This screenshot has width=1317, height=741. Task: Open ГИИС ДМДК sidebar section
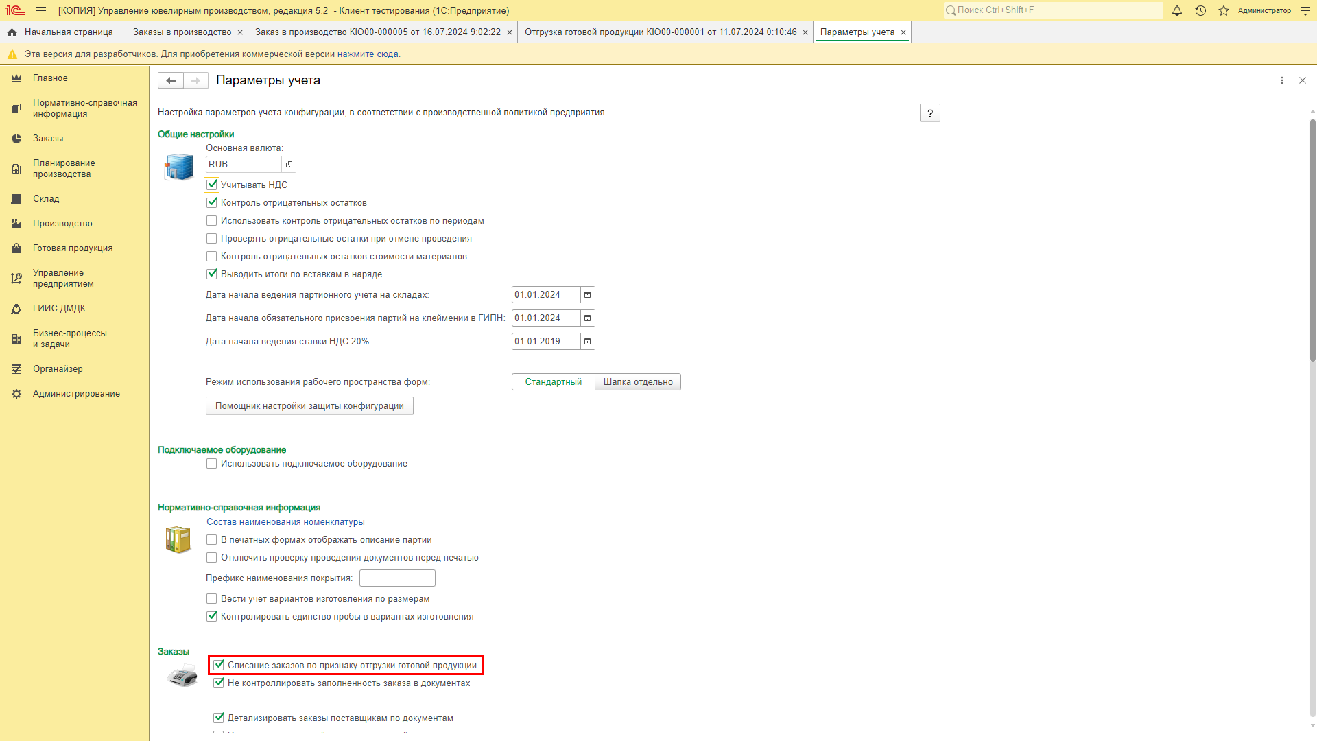coord(74,309)
